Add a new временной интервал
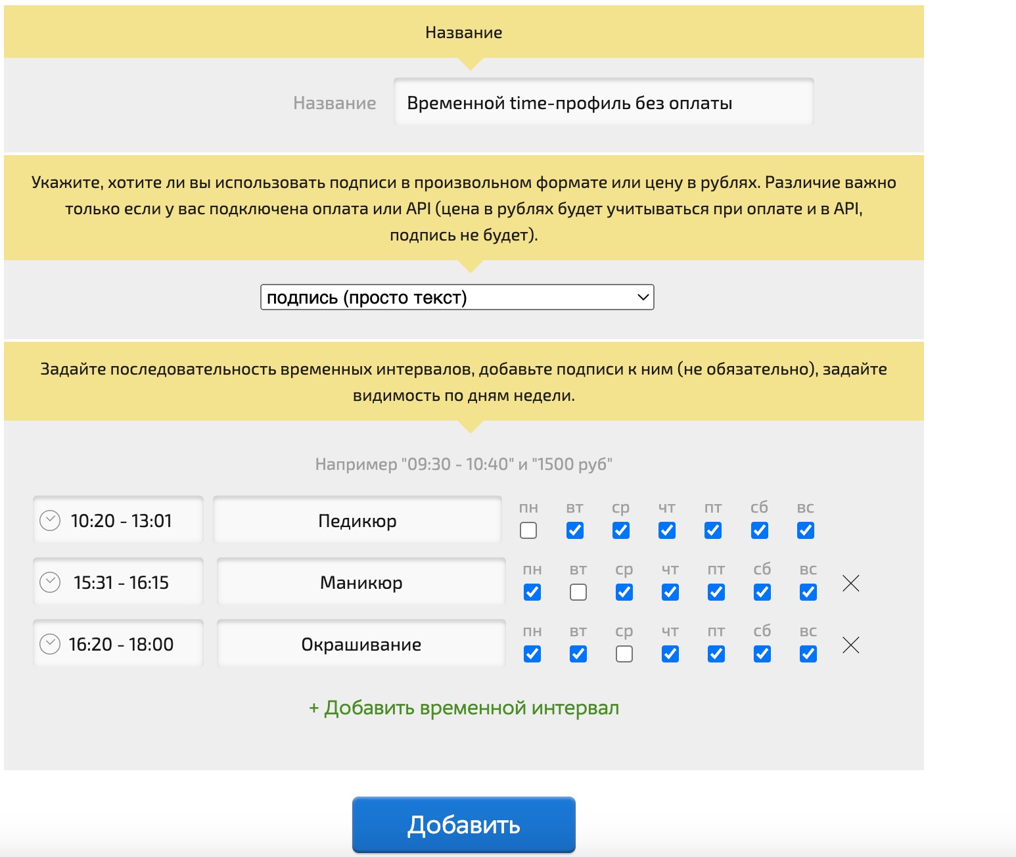Screen dimensions: 1016x857 (x=464, y=708)
